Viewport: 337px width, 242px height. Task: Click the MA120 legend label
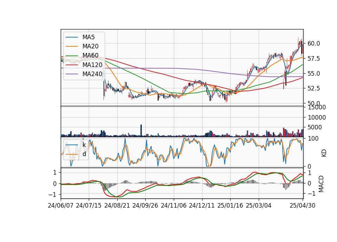click(x=92, y=65)
